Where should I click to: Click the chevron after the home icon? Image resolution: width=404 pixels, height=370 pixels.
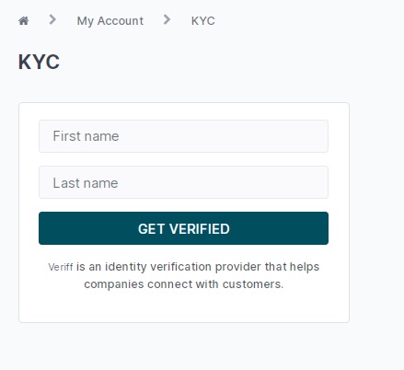point(52,19)
